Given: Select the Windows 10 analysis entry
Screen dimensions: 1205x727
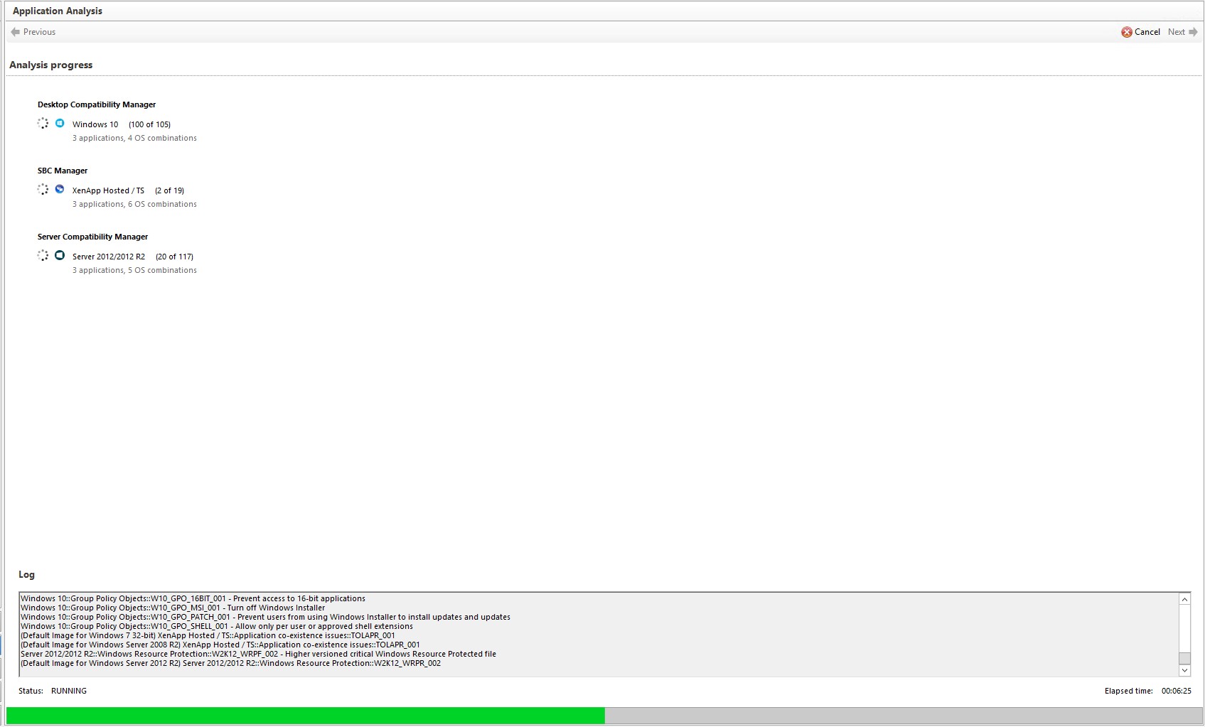Looking at the screenshot, I should (95, 124).
